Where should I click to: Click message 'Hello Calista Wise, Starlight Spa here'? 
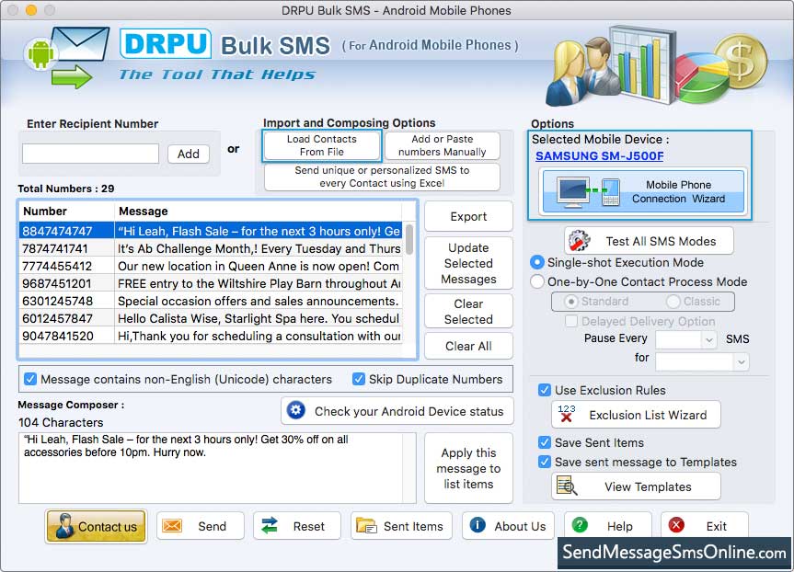pyautogui.click(x=259, y=318)
